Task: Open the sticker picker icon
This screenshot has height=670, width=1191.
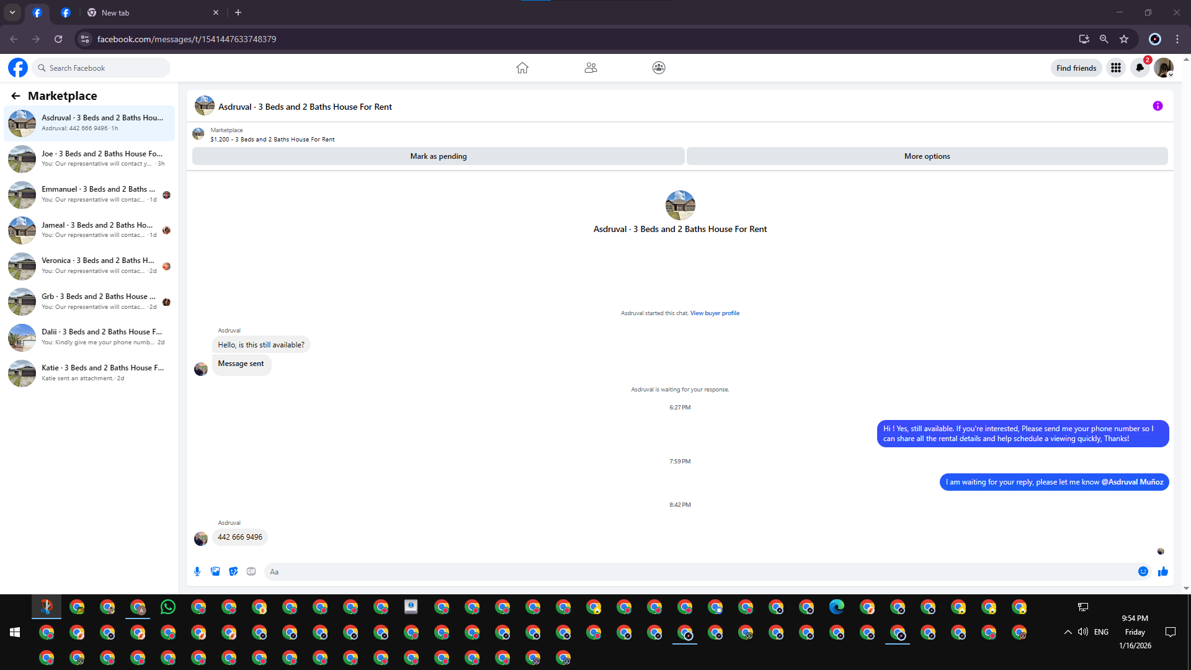Action: (x=233, y=571)
